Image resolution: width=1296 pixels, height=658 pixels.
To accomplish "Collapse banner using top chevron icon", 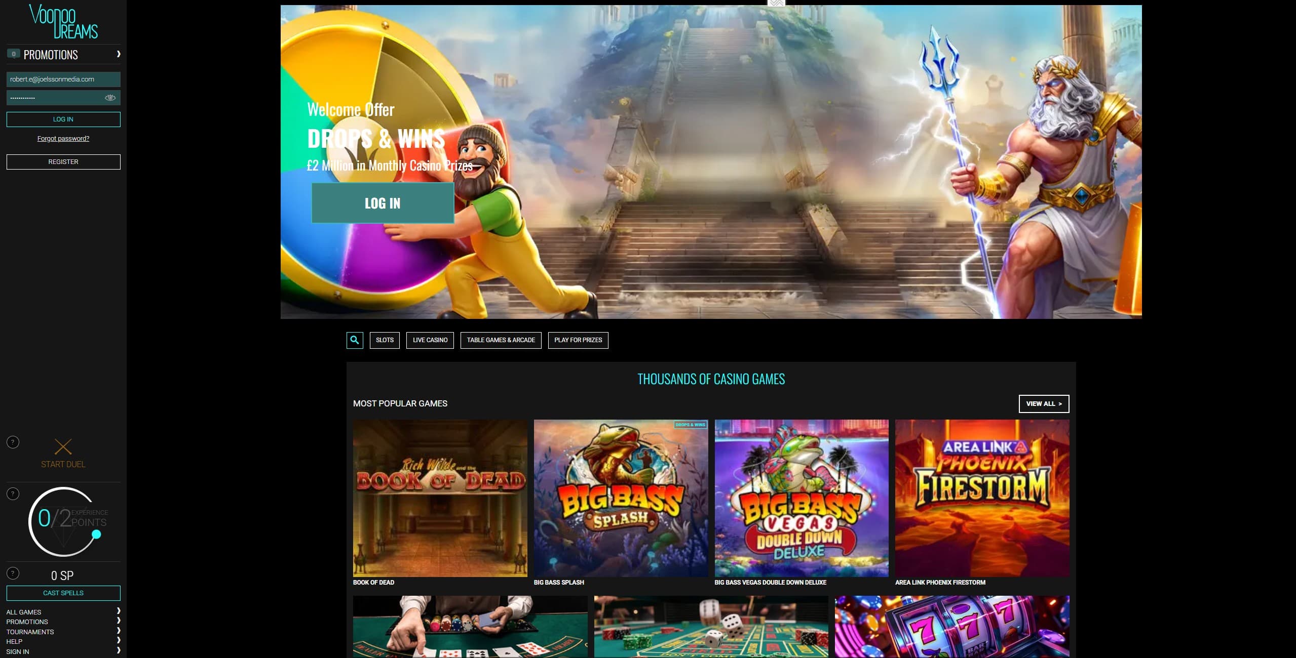I will [776, 3].
